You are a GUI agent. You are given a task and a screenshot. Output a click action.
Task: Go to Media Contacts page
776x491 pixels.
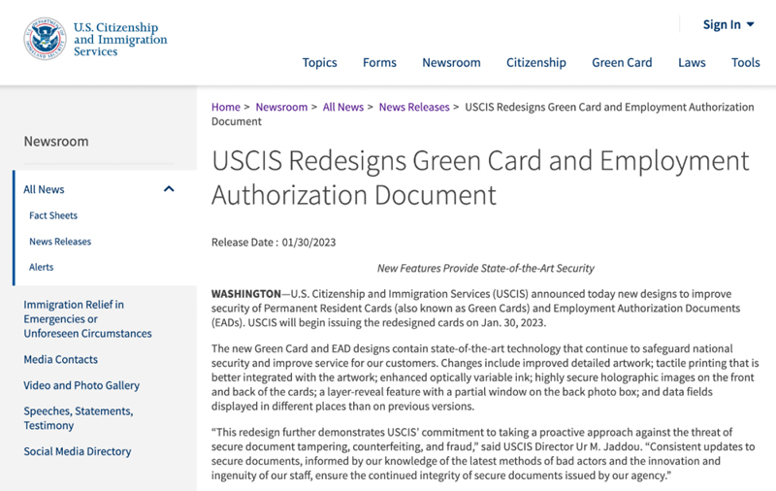tap(60, 359)
